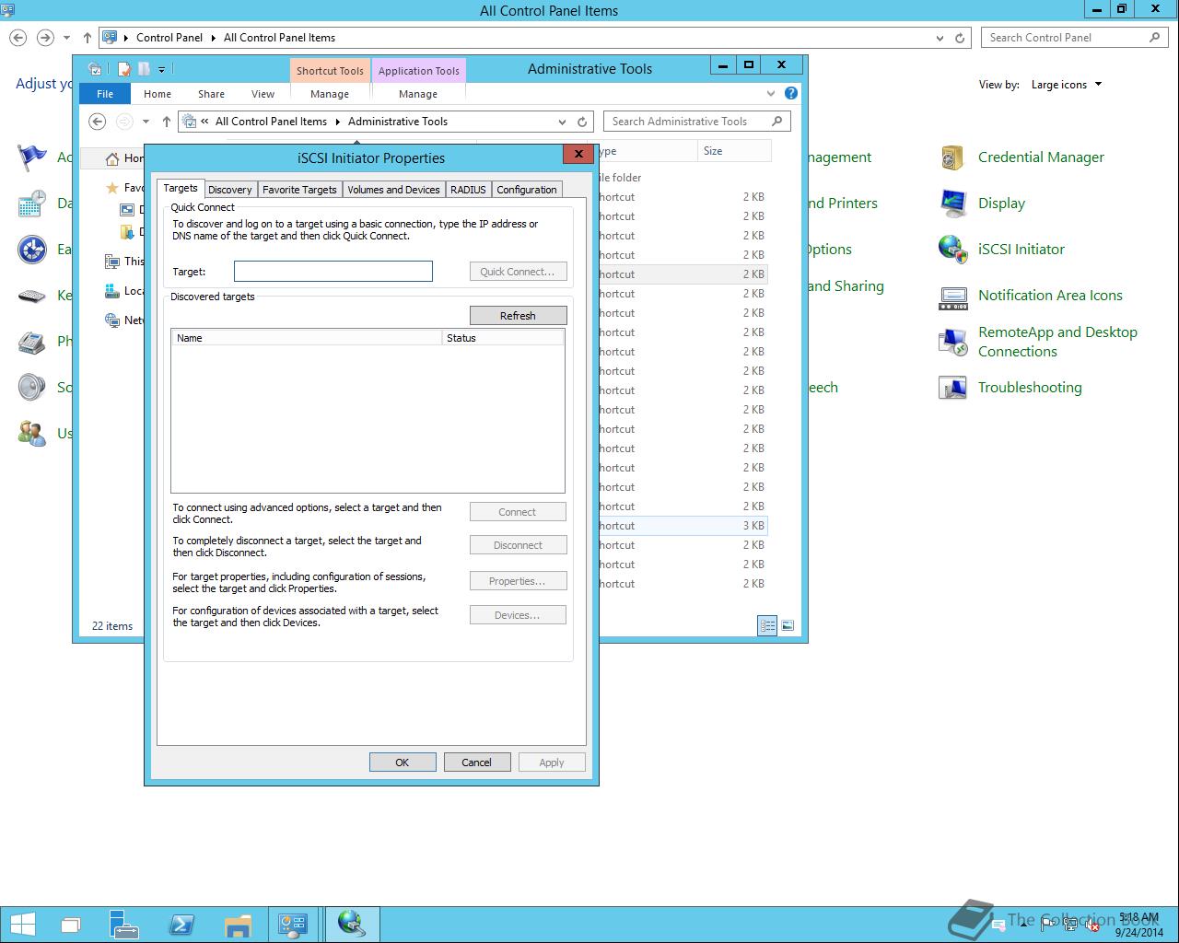This screenshot has width=1179, height=943.
Task: Open recent locations dropdown in Administrative Tools
Action: click(x=146, y=122)
